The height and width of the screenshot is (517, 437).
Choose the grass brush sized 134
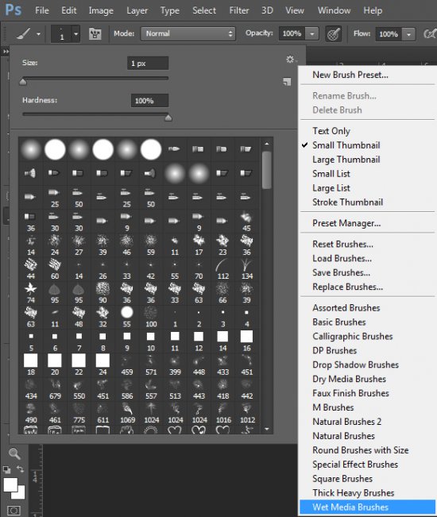(246, 268)
